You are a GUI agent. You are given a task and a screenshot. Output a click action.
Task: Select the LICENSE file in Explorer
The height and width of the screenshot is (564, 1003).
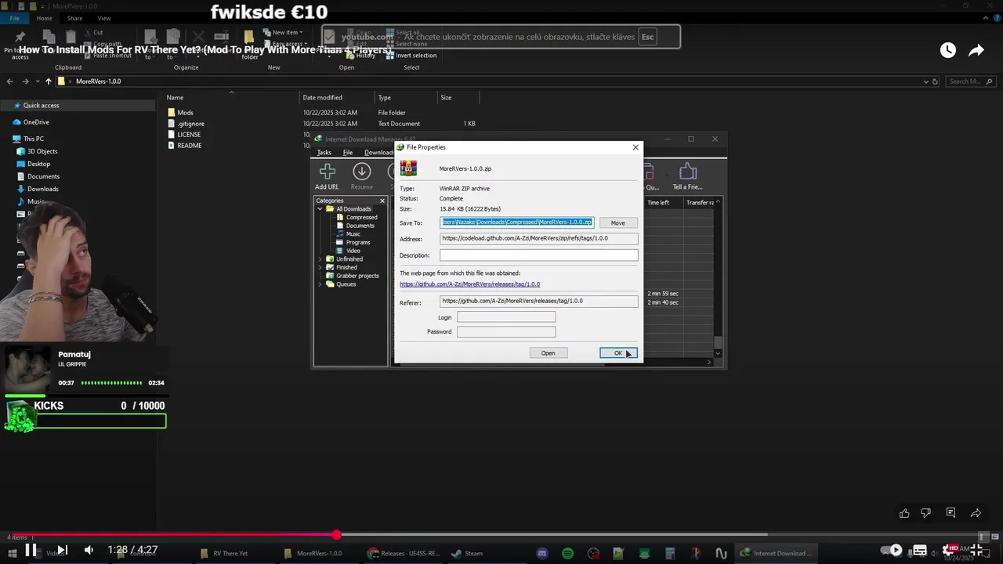[x=184, y=135]
